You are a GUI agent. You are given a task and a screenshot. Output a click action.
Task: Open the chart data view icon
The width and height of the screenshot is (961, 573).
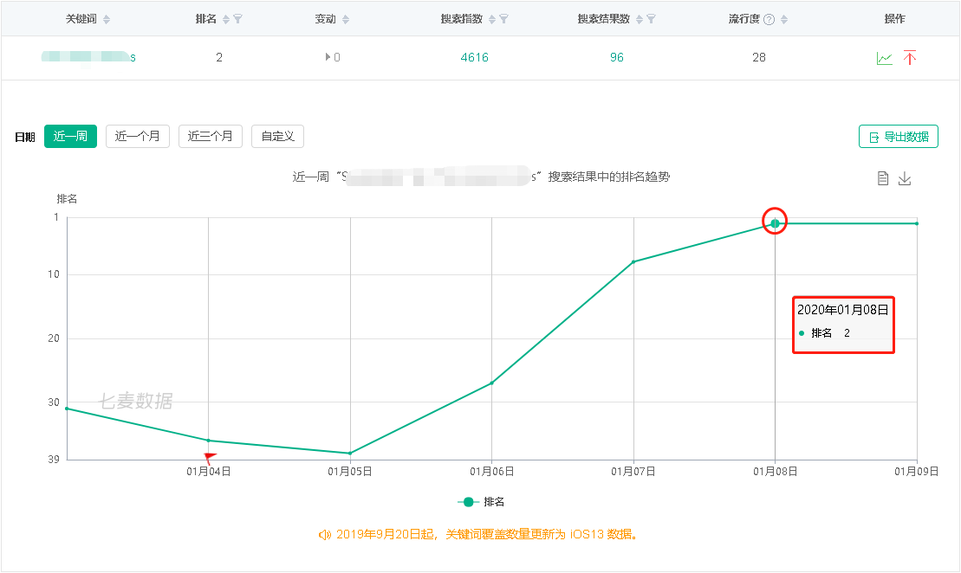point(883,178)
